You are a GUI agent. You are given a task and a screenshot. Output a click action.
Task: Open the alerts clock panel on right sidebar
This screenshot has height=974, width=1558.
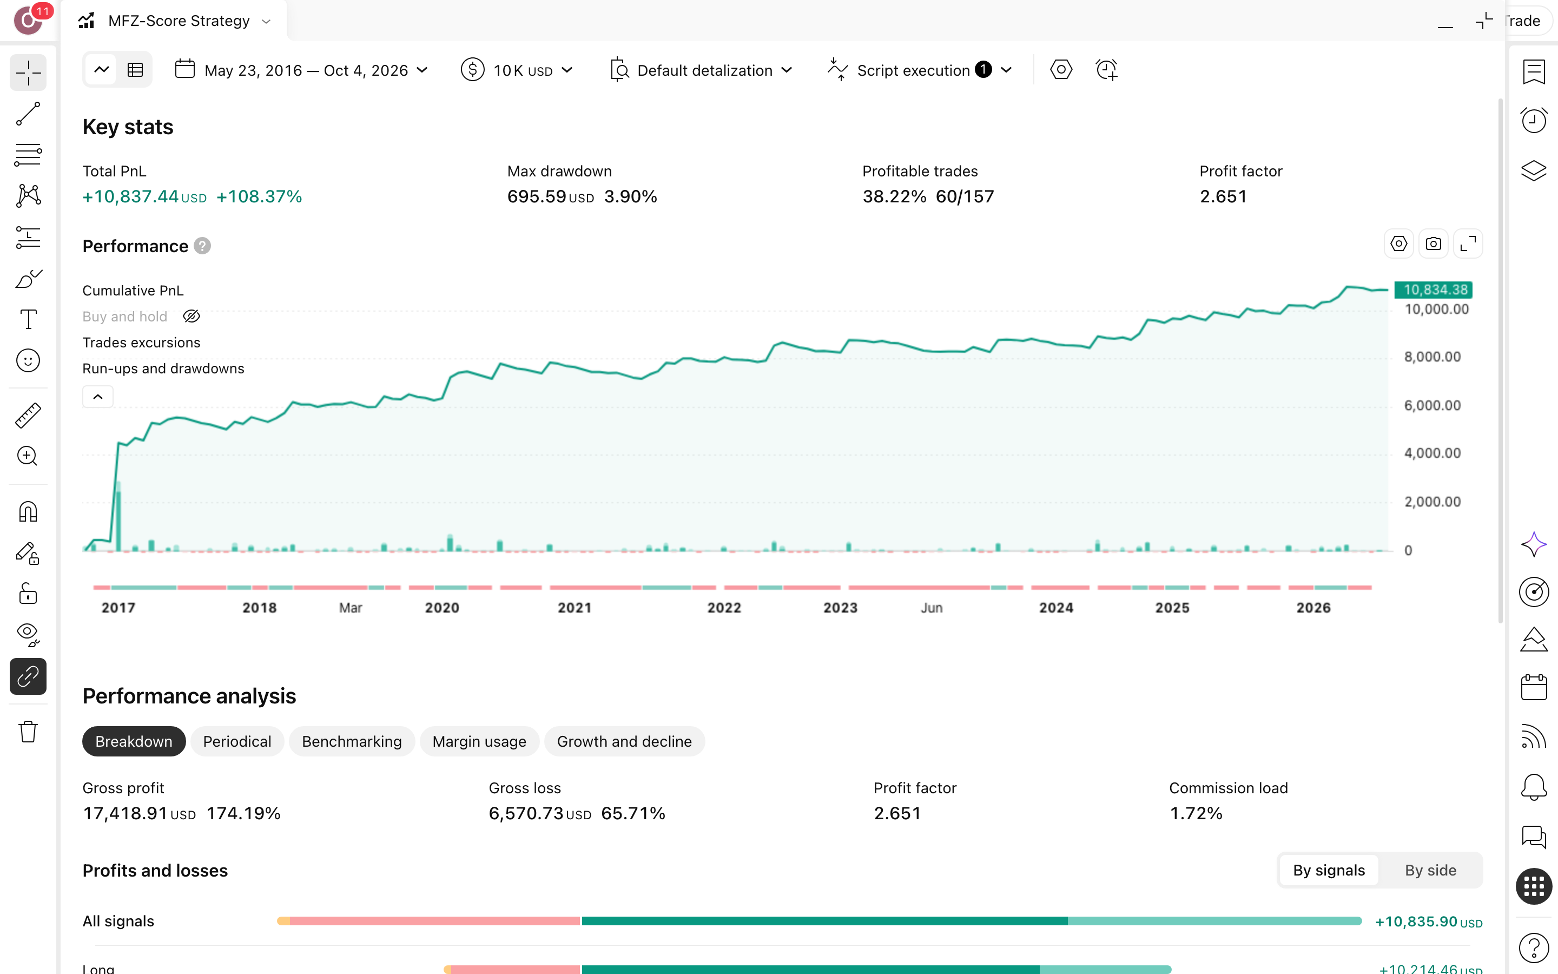(1534, 121)
